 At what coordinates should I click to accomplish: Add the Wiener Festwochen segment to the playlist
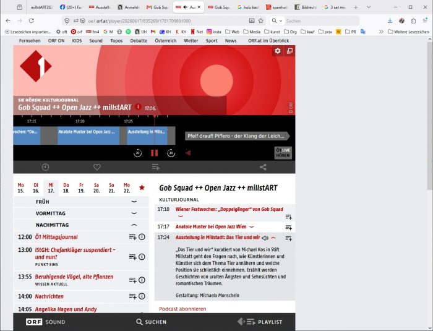click(x=289, y=217)
